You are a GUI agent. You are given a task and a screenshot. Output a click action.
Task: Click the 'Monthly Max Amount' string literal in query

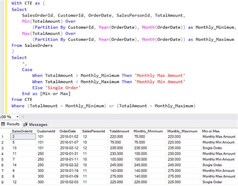[x=160, y=75]
